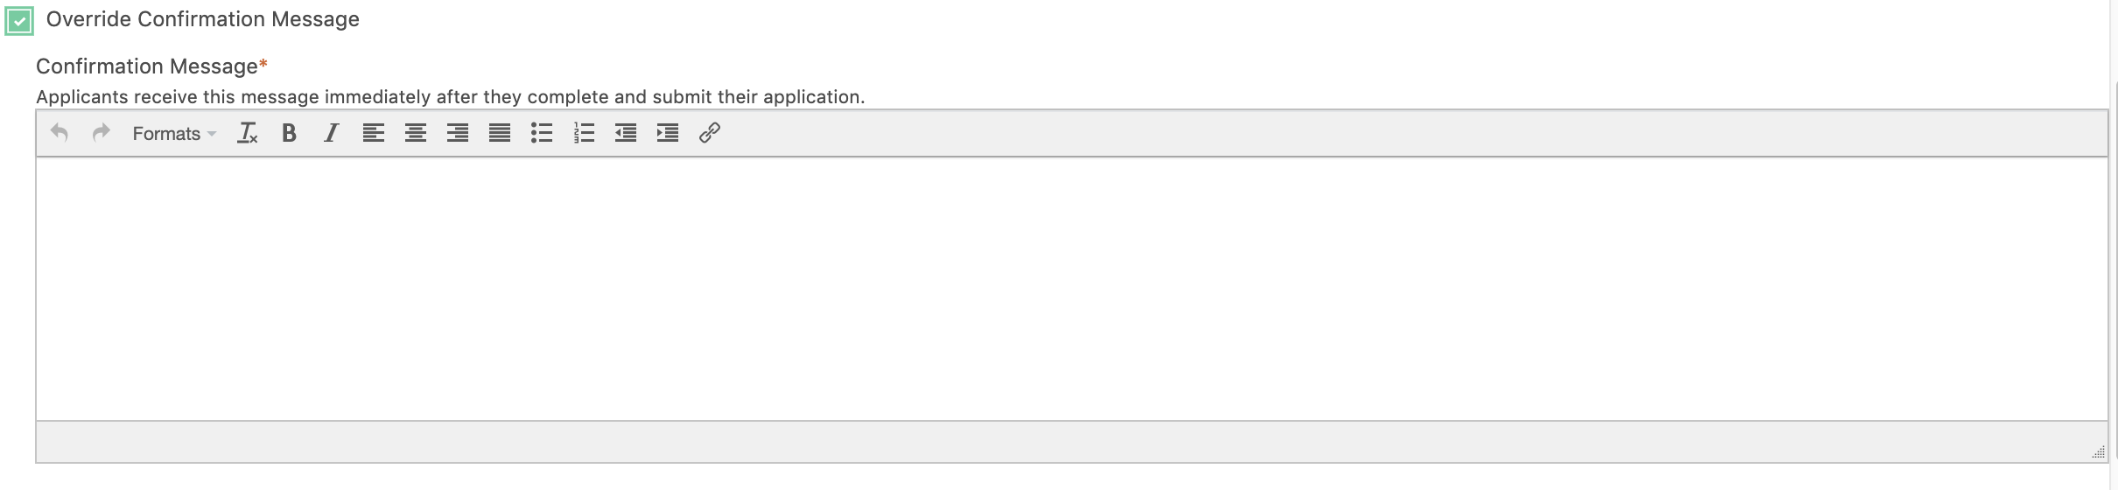Uncheck the Override Confirmation Message checkbox

[19, 20]
